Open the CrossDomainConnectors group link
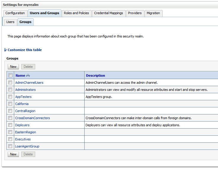218x169 pixels. pos(33,118)
